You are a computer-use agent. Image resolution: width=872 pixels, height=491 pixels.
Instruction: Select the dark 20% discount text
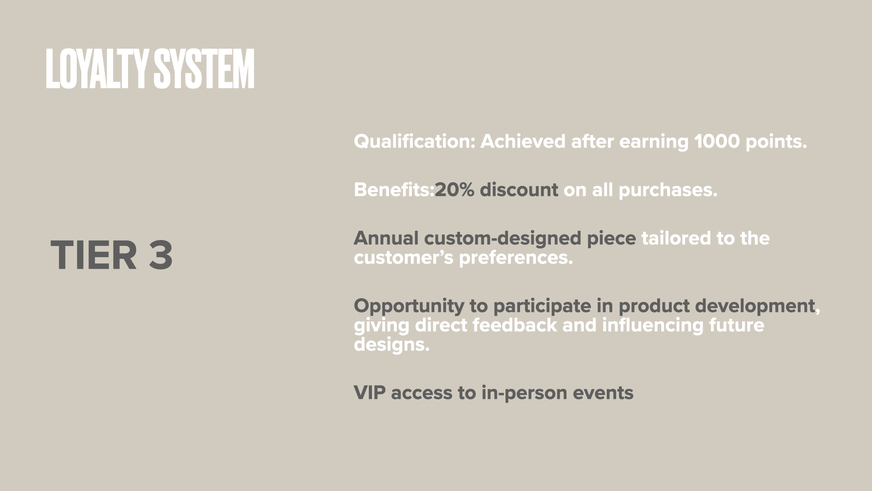tap(496, 190)
